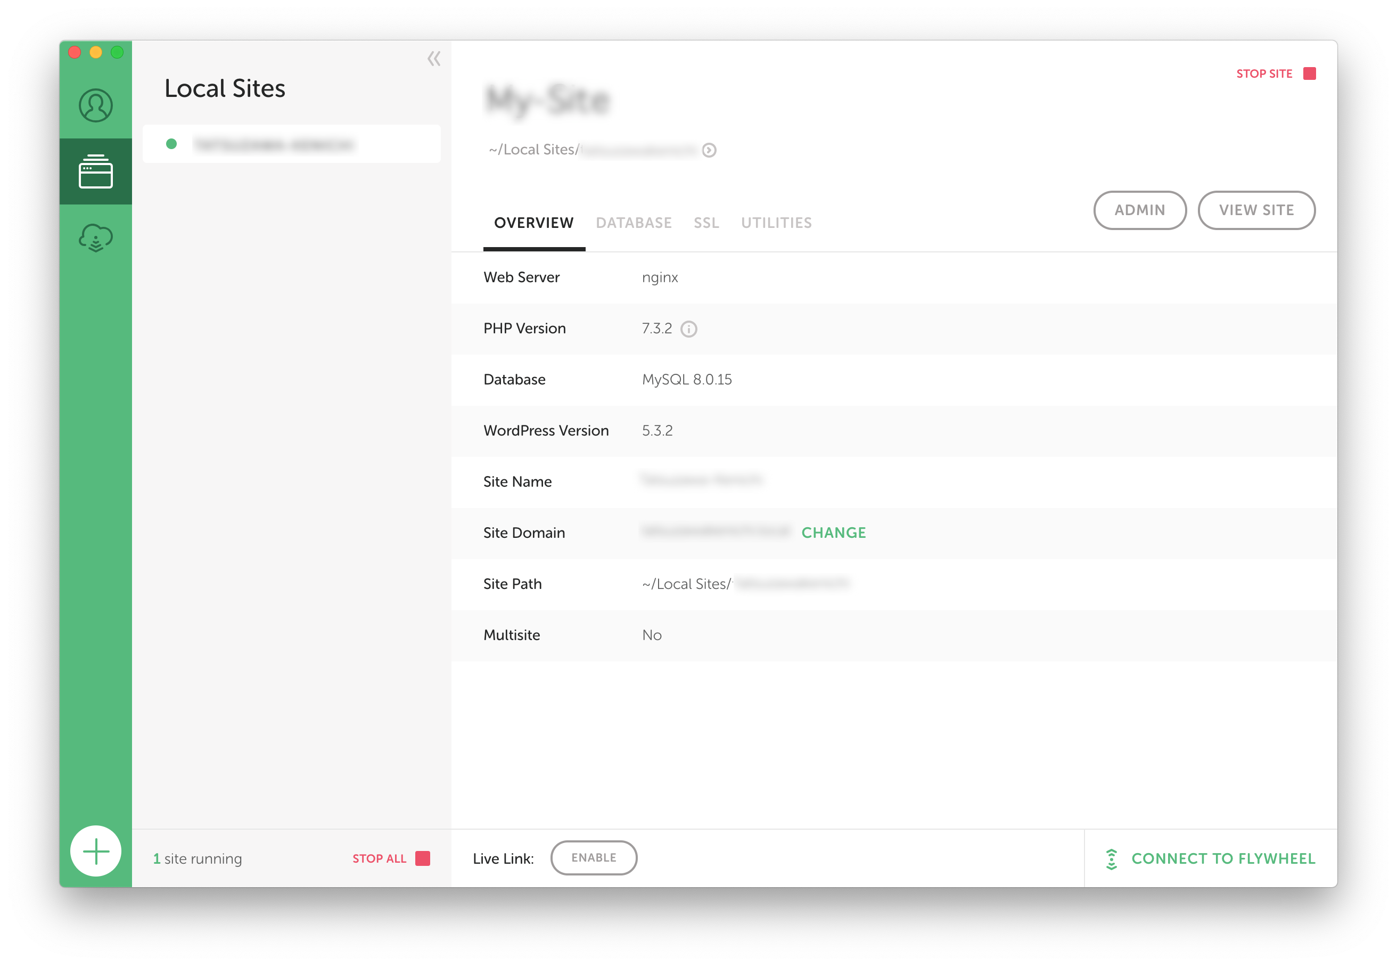Select the Overview tab
The height and width of the screenshot is (966, 1397).
(x=533, y=223)
